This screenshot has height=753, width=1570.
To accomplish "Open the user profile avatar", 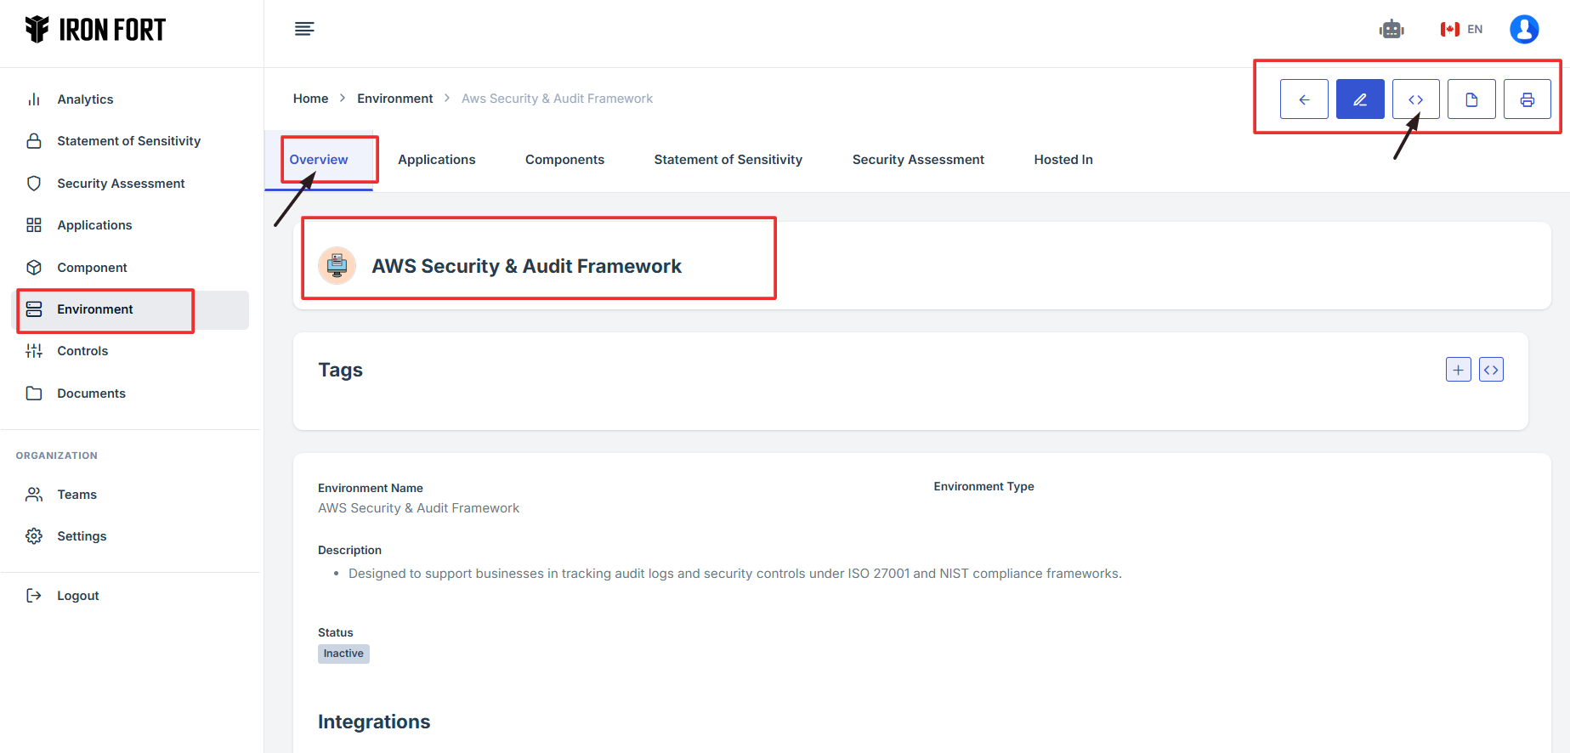I will click(x=1524, y=30).
